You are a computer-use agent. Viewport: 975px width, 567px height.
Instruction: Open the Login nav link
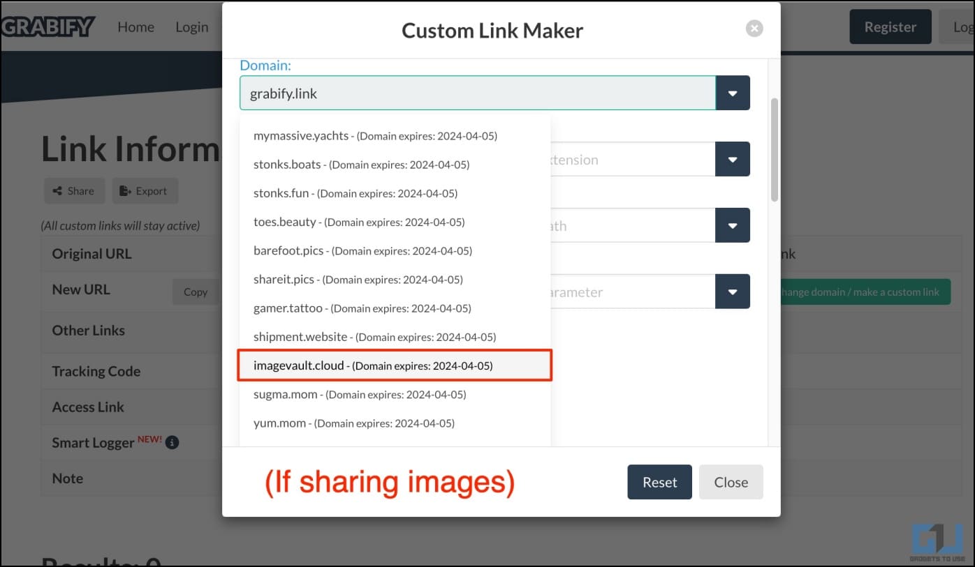191,27
